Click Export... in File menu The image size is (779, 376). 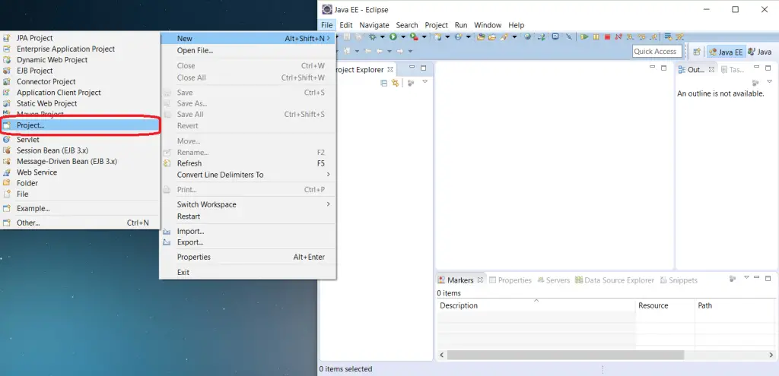coord(248,242)
